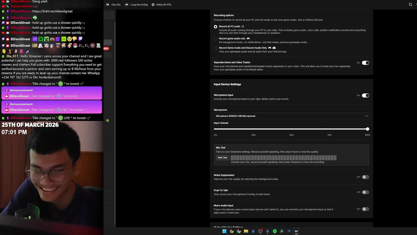The height and width of the screenshot is (235, 417).
Task: Open File Explorer from the taskbar
Action: 246,231
